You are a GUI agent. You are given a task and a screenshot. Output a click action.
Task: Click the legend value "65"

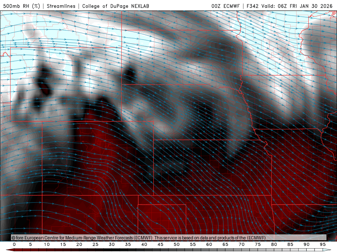tap(225, 244)
